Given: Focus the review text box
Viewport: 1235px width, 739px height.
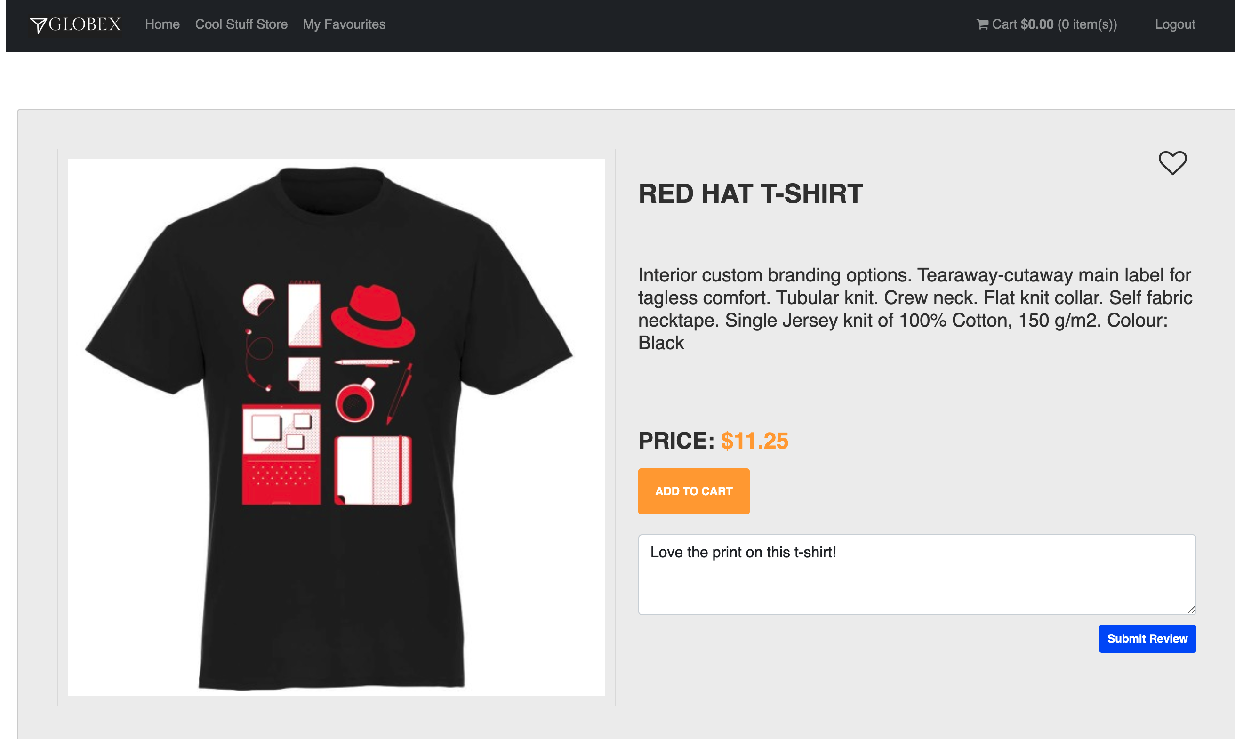Looking at the screenshot, I should [x=917, y=575].
